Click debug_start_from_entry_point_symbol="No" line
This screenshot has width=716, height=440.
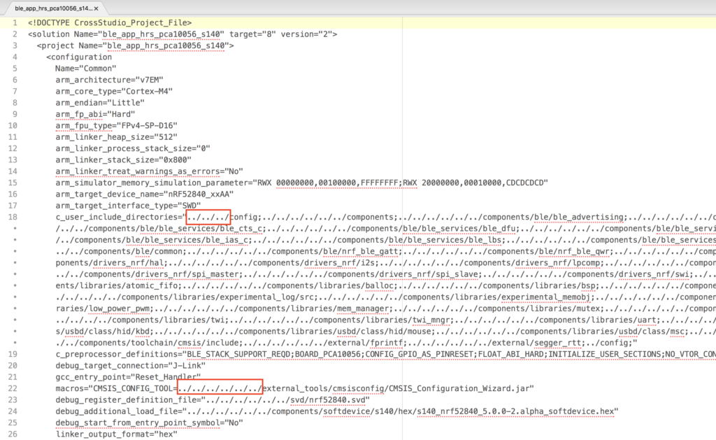tap(150, 423)
